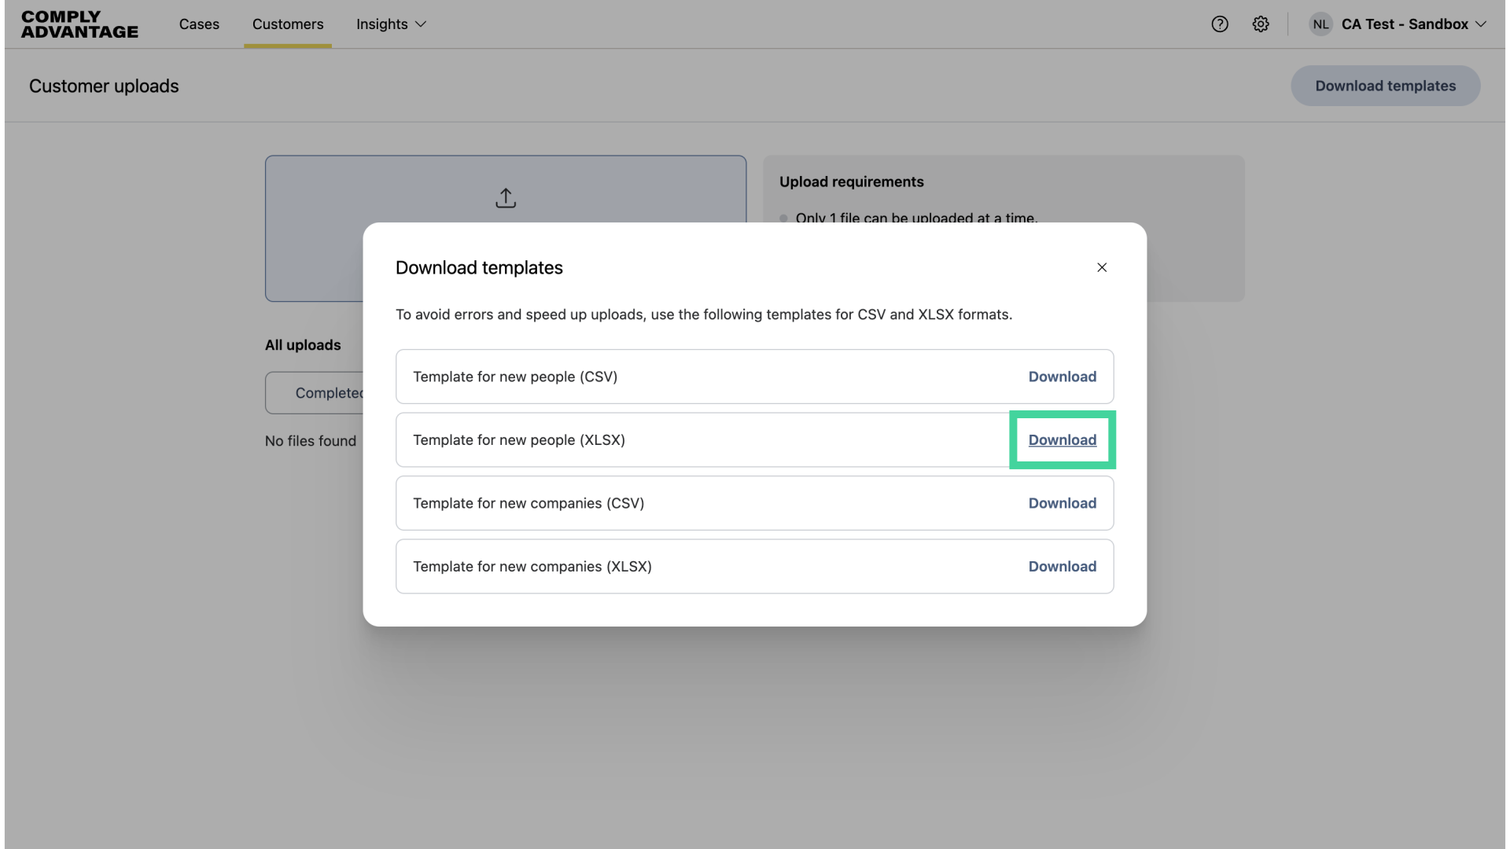
Task: Click the Download templates header button
Action: tap(1385, 86)
